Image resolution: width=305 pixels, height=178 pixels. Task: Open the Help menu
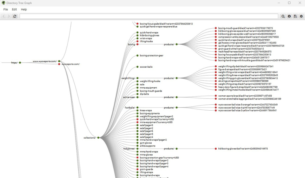pos(24,9)
